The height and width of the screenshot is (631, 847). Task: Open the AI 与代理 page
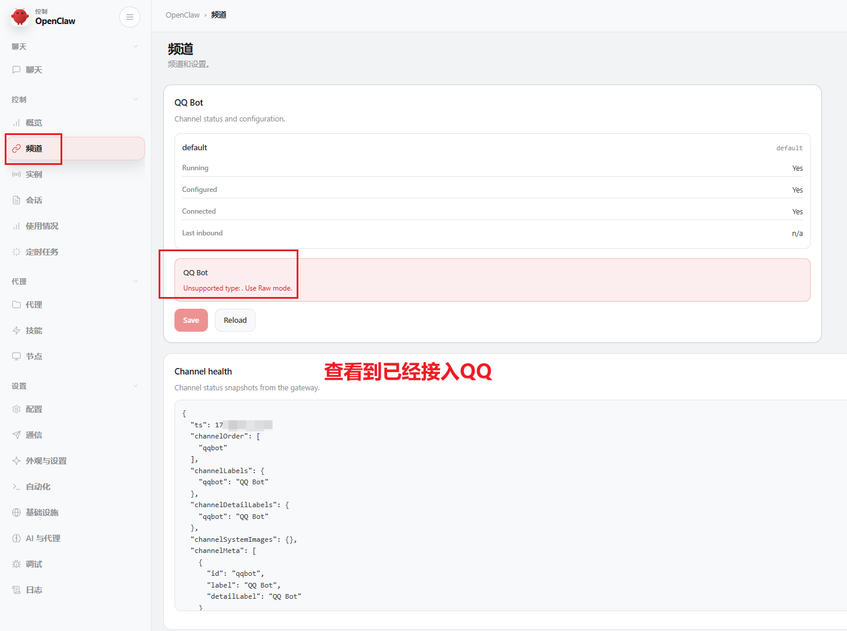75,538
